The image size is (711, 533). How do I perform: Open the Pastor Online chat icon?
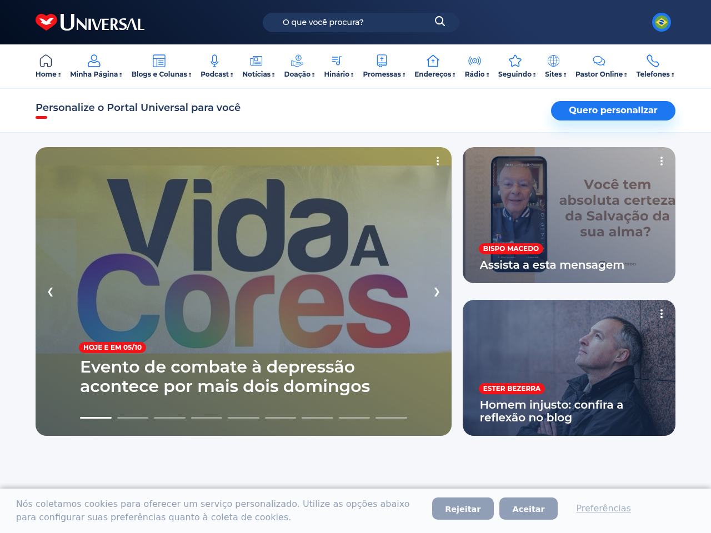(x=599, y=61)
